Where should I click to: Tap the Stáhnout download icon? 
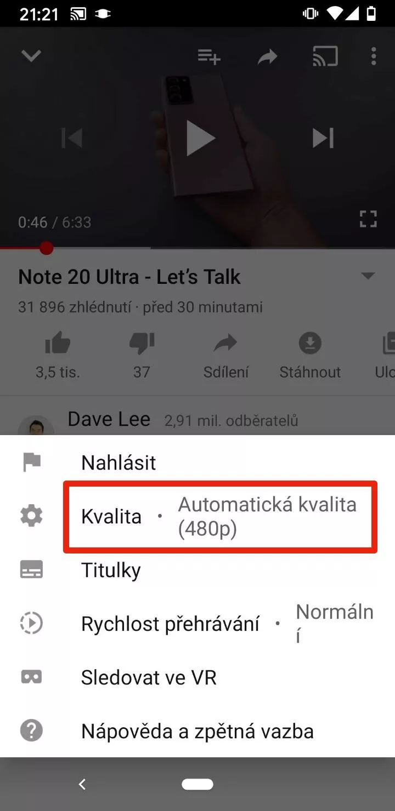pyautogui.click(x=310, y=344)
